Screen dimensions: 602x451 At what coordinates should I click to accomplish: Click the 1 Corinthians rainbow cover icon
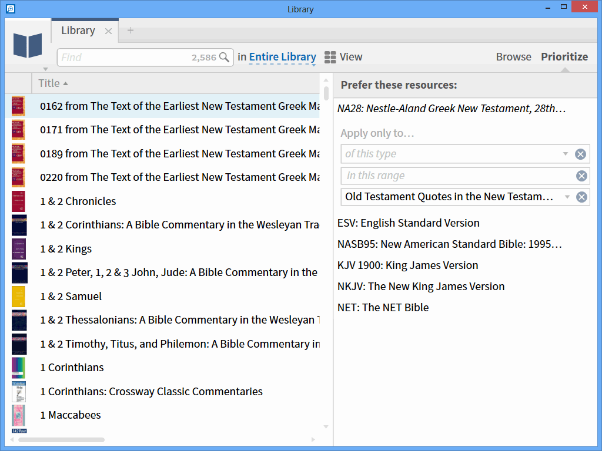pos(18,368)
